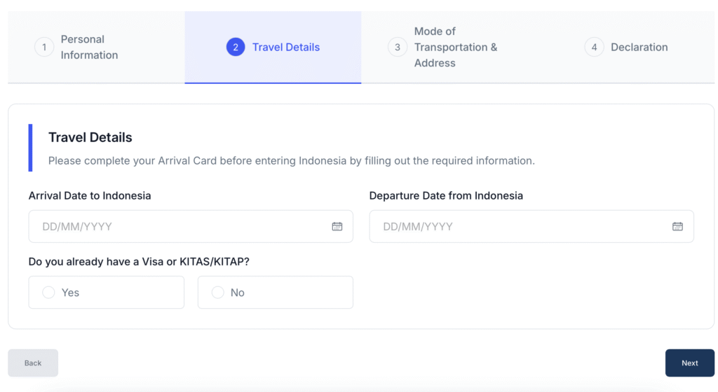Go to the Personal Information step label
The width and height of the screenshot is (718, 392).
click(x=89, y=48)
